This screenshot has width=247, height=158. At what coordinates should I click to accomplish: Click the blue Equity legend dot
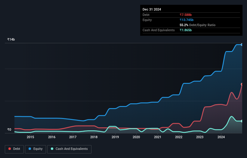click(30, 149)
